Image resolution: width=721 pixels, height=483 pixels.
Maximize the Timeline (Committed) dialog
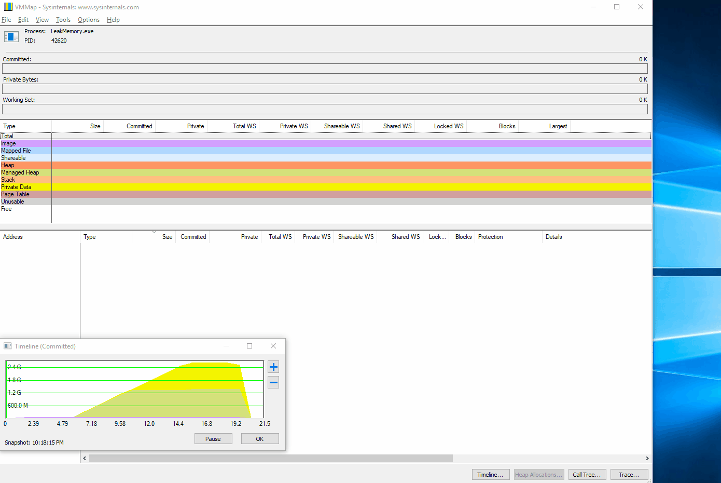249,346
